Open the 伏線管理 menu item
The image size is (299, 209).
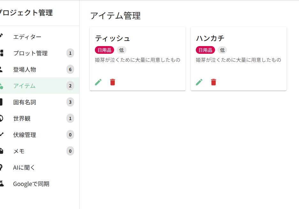click(x=25, y=135)
